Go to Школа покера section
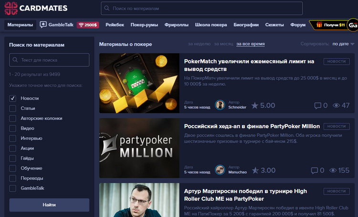 [211, 25]
